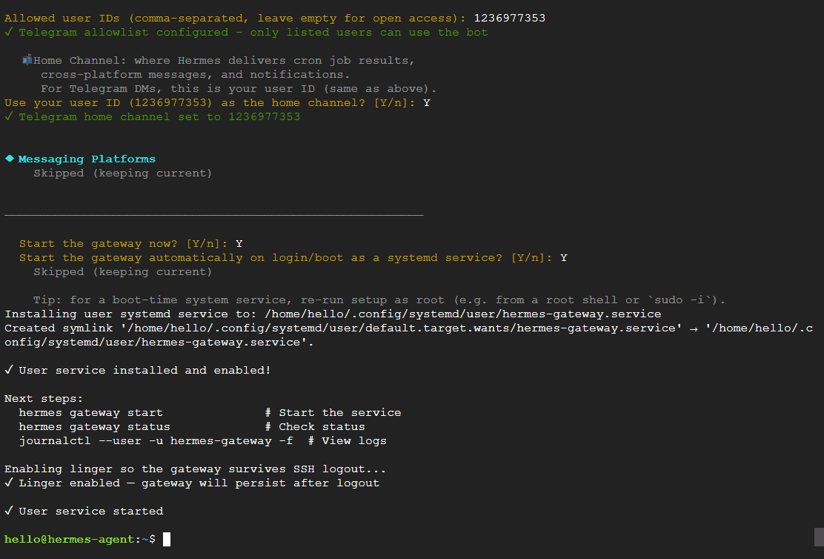This screenshot has height=559, width=824.
Task: Click 'For Telegram DMs, this is your user ID' line
Action: [x=239, y=88]
